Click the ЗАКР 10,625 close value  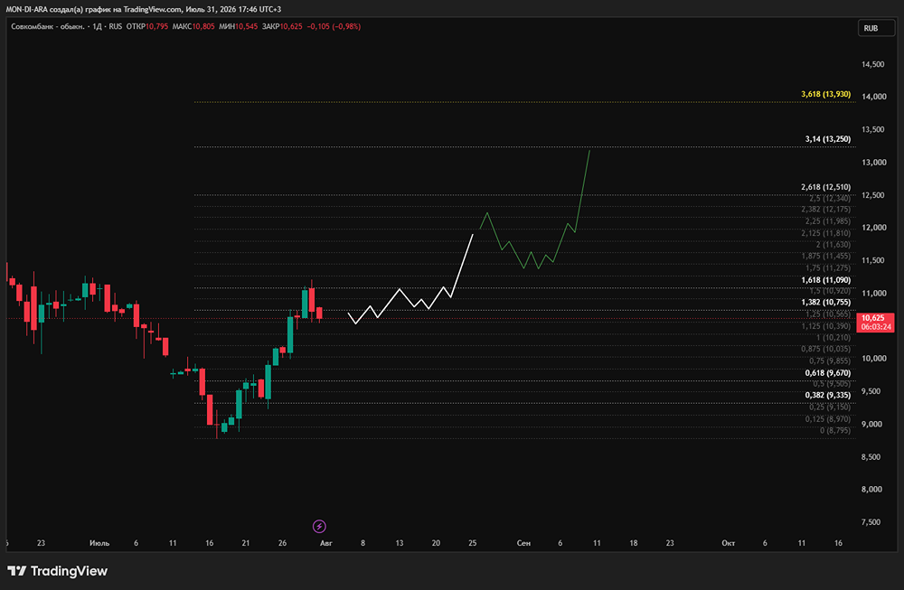click(x=282, y=26)
